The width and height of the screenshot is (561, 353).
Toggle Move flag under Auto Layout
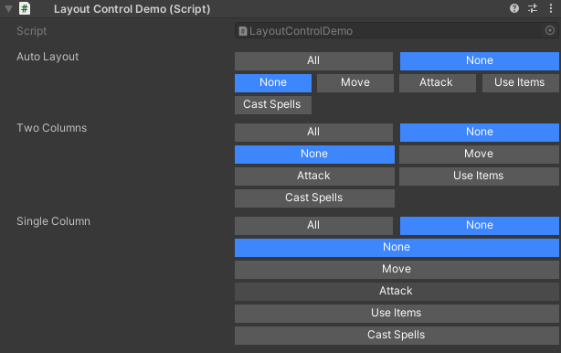click(355, 82)
